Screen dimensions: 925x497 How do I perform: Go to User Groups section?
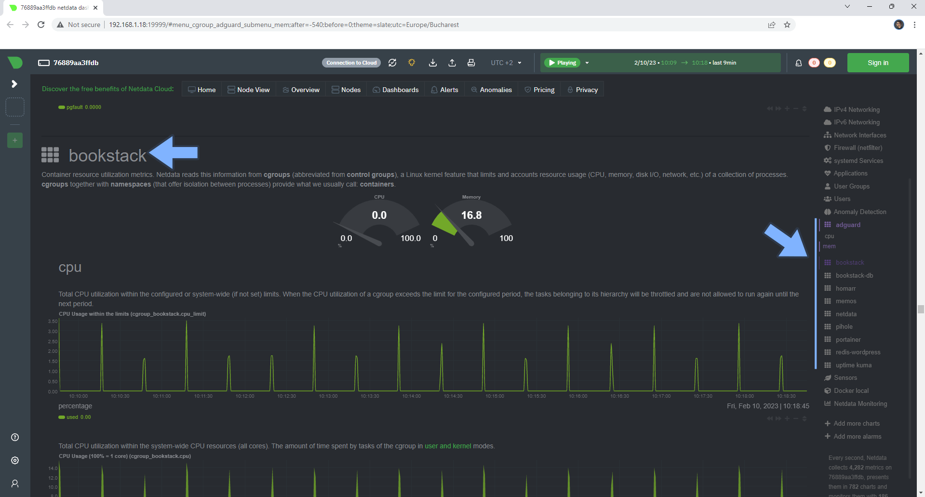(847, 186)
